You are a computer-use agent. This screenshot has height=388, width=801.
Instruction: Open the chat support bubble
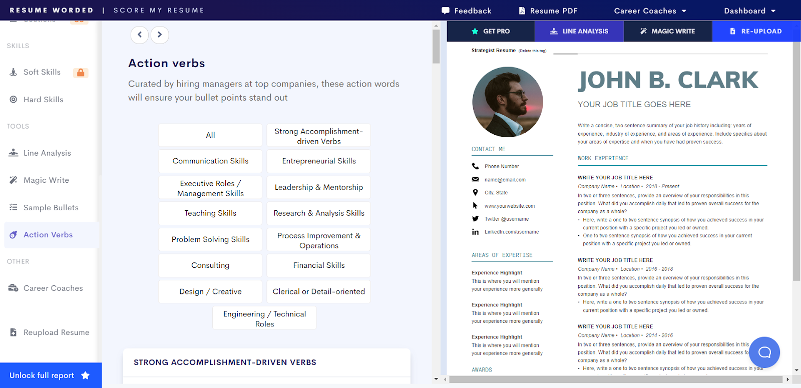[764, 352]
